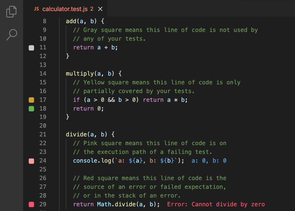Click the '// Pink square means' comment
Screen dimensions: 295x211
click(150, 143)
